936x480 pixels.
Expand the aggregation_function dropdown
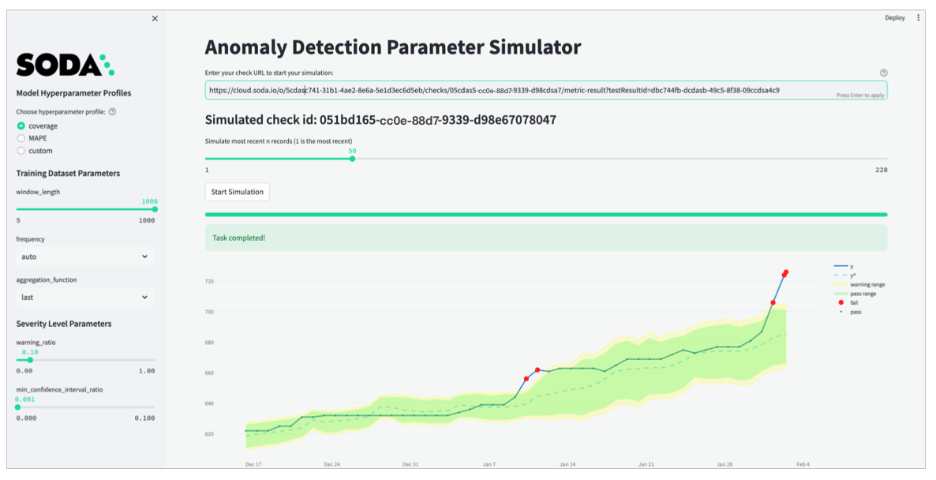(x=85, y=298)
